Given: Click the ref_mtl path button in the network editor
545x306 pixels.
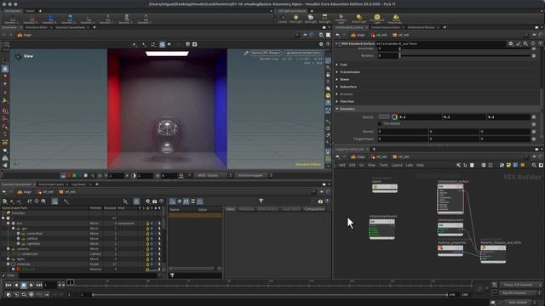Looking at the screenshot, I should pos(400,156).
